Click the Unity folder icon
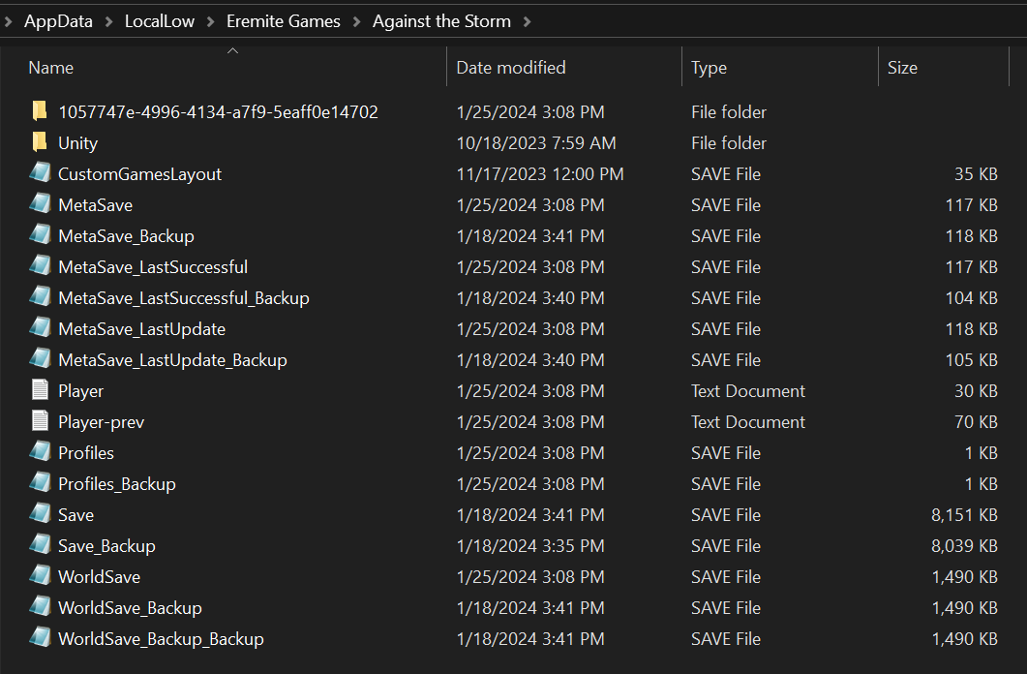The height and width of the screenshot is (674, 1027). 40,142
